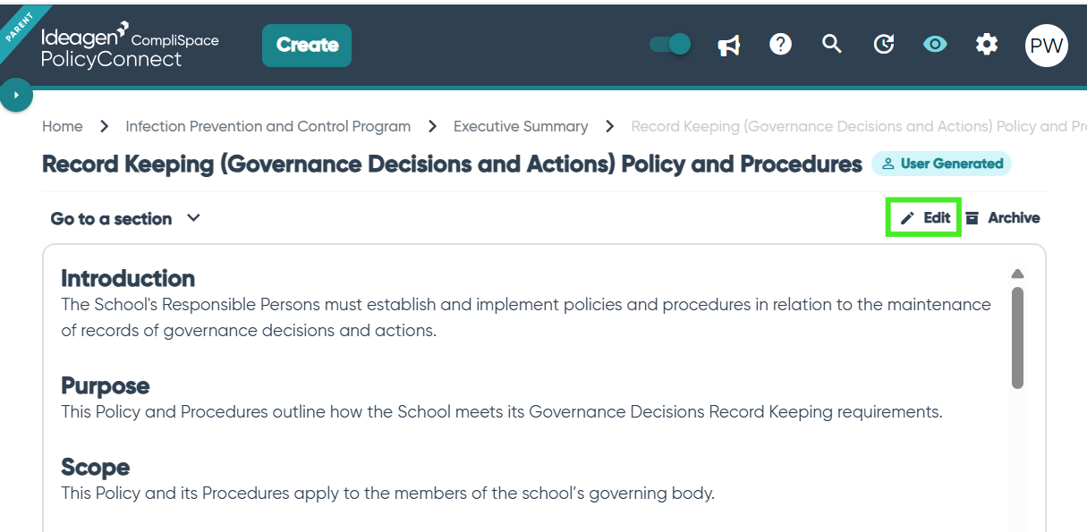Open Infection Prevention and Control Program breadcrumb
This screenshot has height=532, width=1087.
(268, 127)
